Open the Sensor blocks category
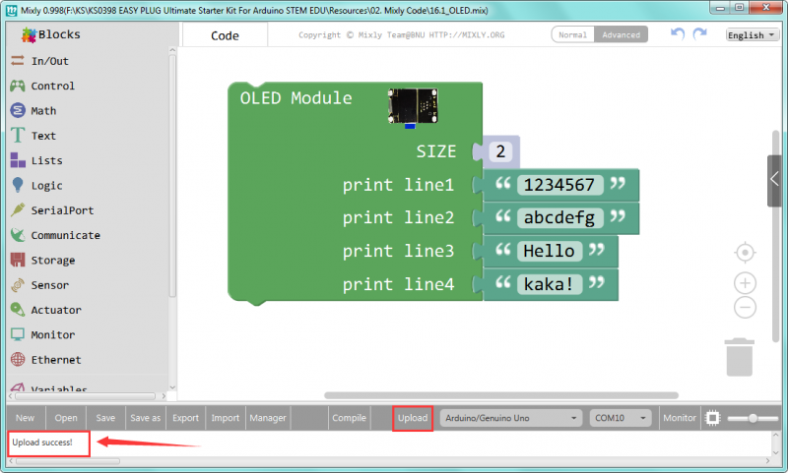 click(x=49, y=285)
